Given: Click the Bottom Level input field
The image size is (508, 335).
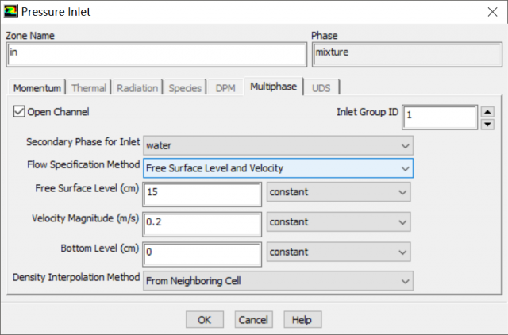Looking at the screenshot, I should 202,252.
